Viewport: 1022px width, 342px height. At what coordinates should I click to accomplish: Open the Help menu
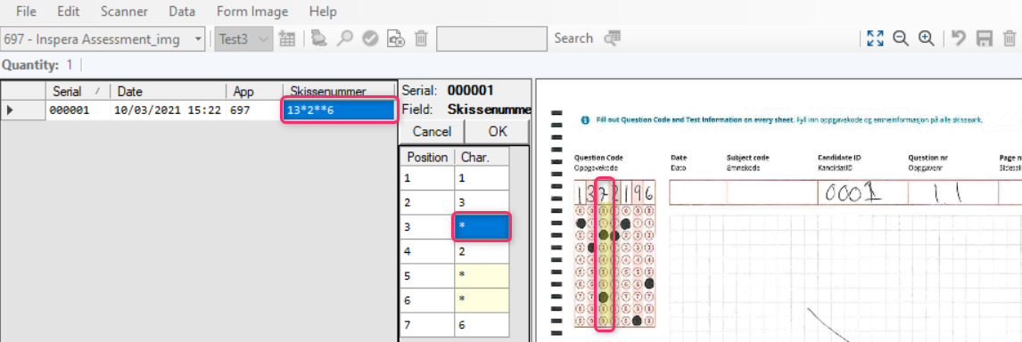click(x=323, y=12)
